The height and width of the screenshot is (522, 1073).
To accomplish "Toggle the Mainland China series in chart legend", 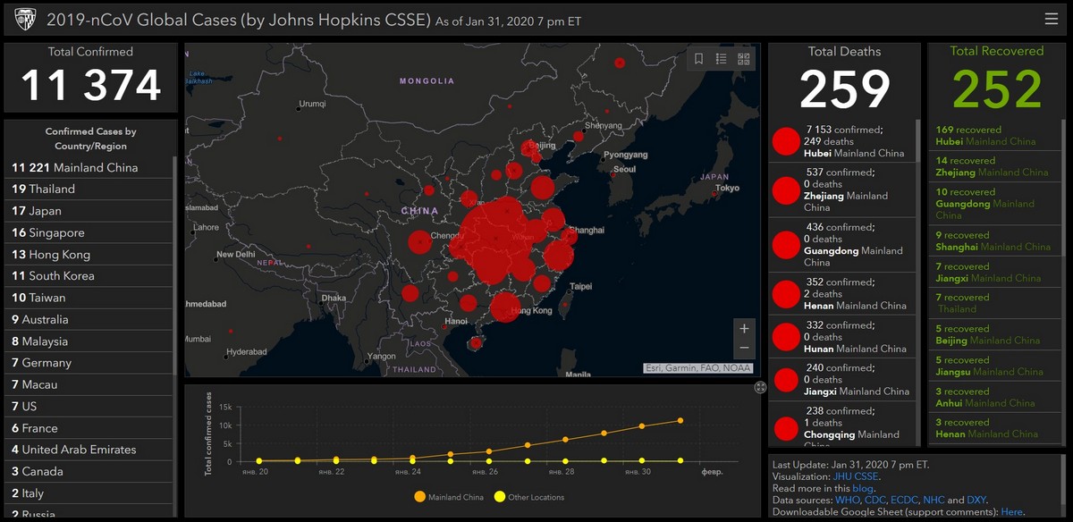I will [449, 497].
